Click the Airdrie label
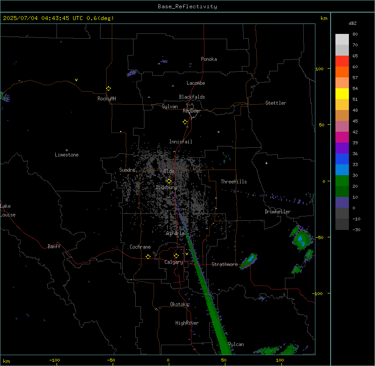Image resolution: width=375 pixels, height=366 pixels. [176, 233]
